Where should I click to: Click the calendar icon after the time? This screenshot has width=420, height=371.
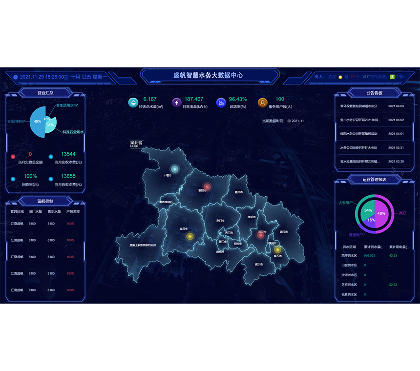[66, 77]
